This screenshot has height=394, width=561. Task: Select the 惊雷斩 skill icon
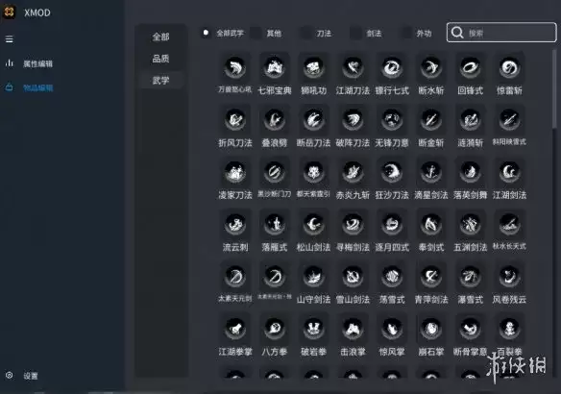tap(509, 67)
